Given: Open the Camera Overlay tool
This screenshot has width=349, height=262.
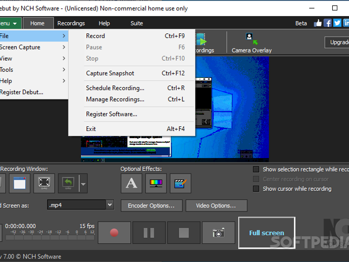Looking at the screenshot, I should tap(252, 43).
